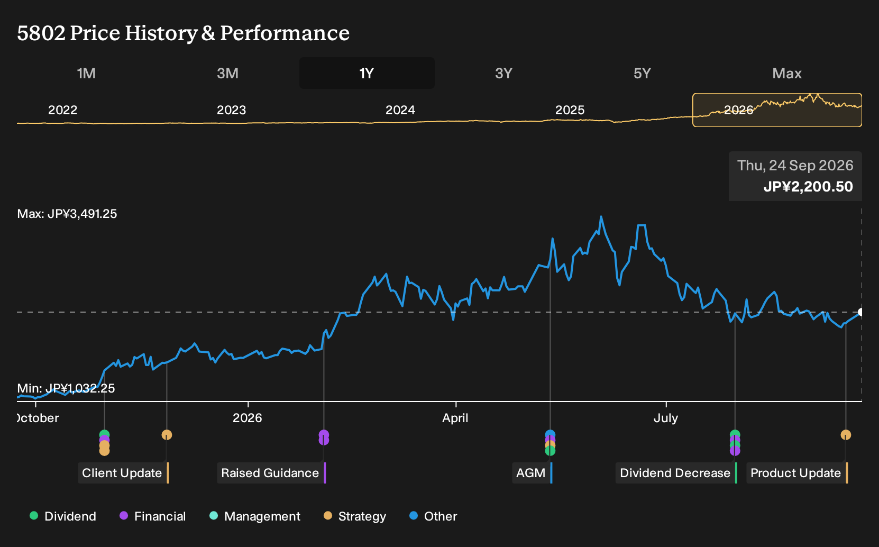Click the Max: JP¥3,491.25 label
Screen dimensions: 879x547
coord(67,214)
